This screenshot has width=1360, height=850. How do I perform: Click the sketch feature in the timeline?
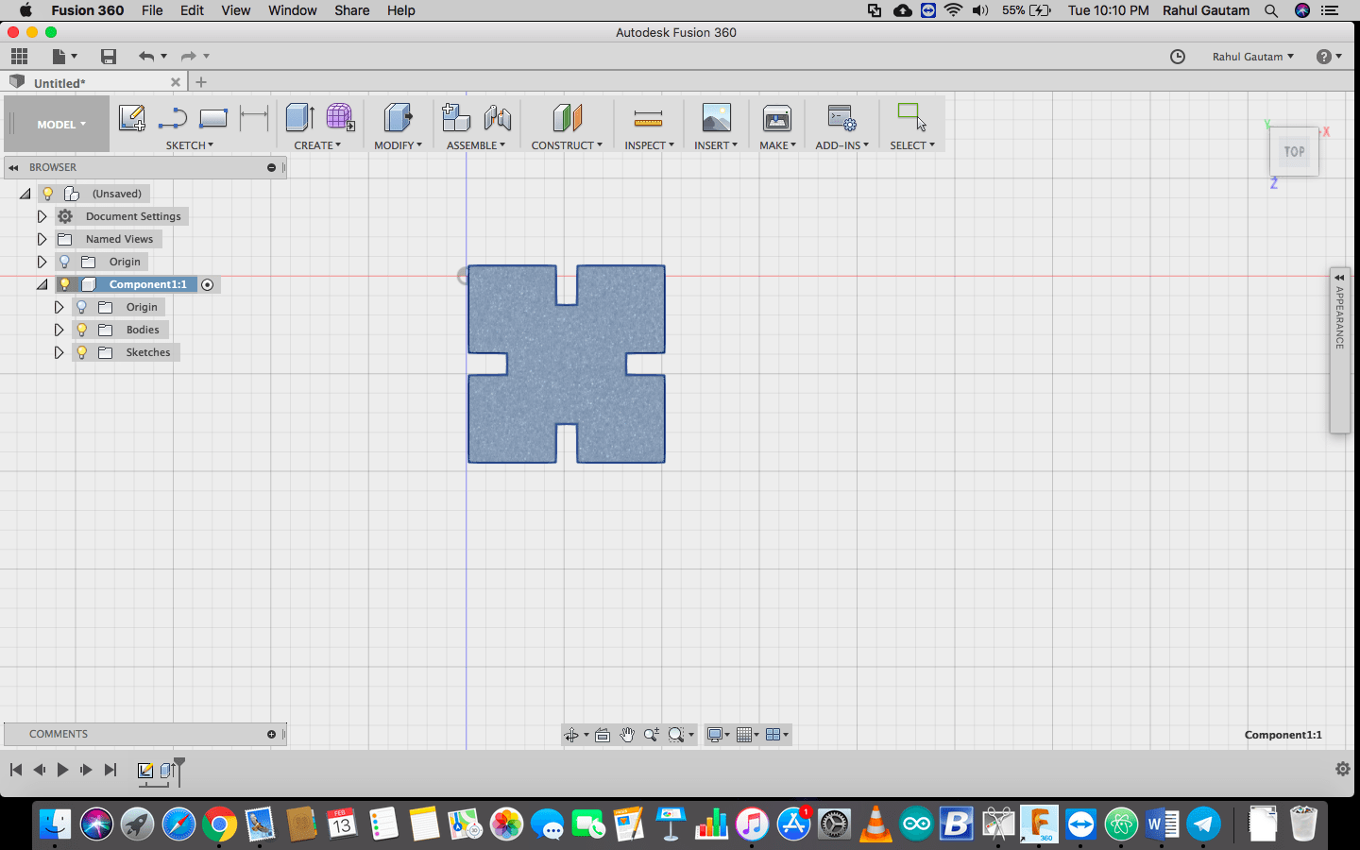pos(145,771)
